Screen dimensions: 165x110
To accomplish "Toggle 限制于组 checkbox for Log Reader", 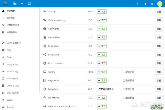I will [124, 81].
